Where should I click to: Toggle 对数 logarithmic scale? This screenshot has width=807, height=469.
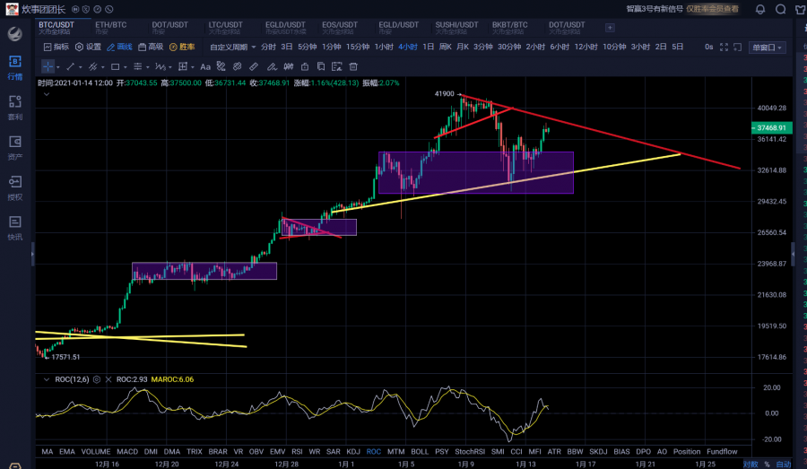[x=751, y=465]
